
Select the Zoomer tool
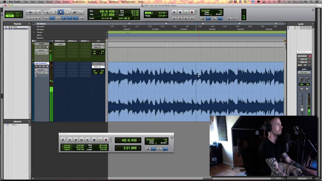(x=47, y=12)
